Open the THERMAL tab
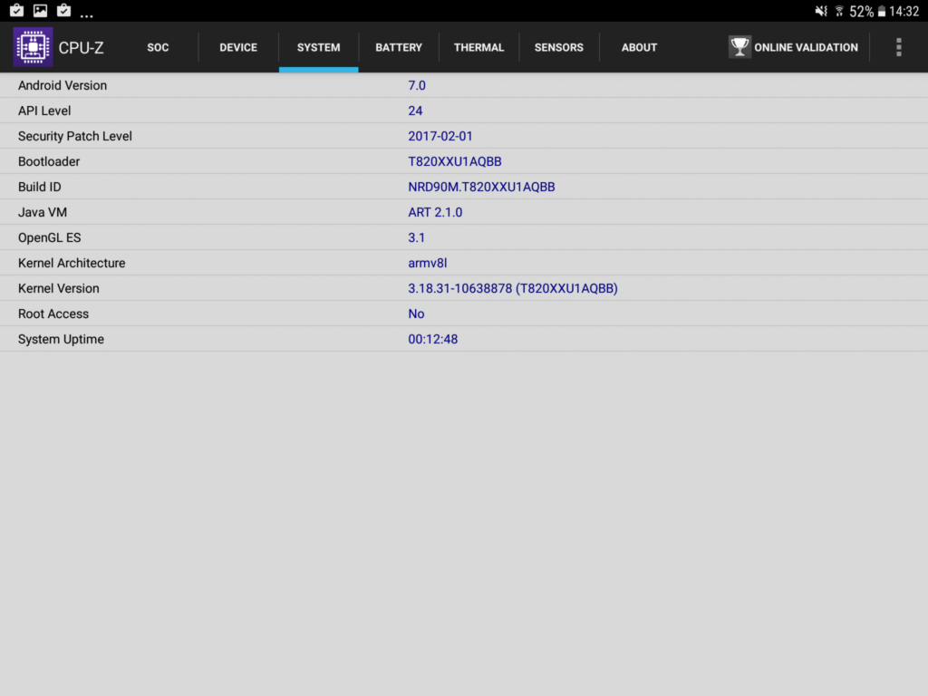 [478, 47]
